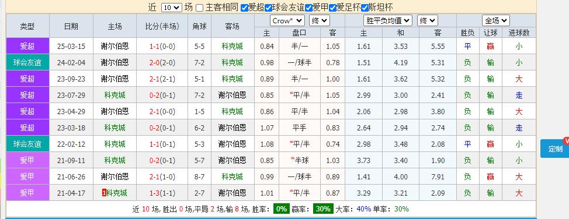
Task: Click the 爱超 tag for 25-03-15
Action: tap(27, 46)
